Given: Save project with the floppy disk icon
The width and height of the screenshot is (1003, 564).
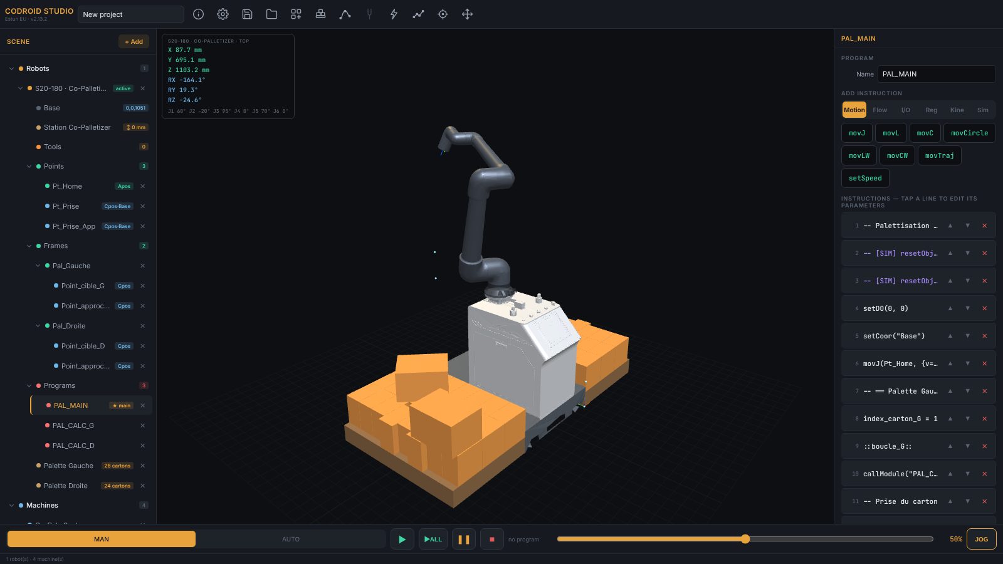Looking at the screenshot, I should click(247, 14).
